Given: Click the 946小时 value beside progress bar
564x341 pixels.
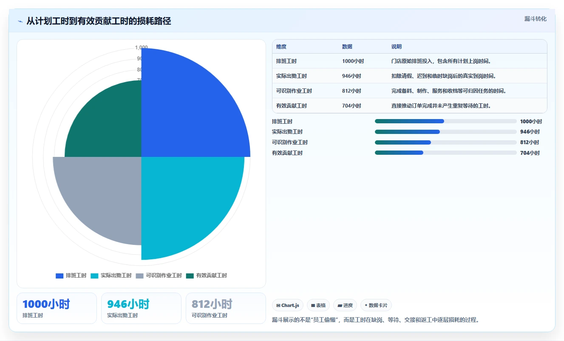Looking at the screenshot, I should point(530,132).
